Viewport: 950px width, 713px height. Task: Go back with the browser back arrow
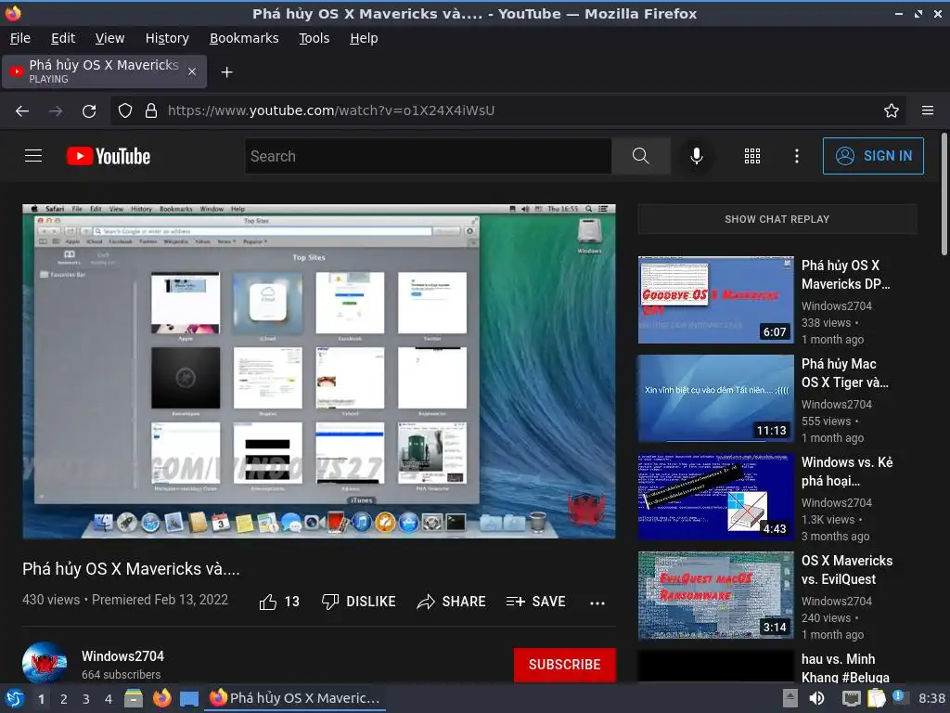(x=22, y=111)
